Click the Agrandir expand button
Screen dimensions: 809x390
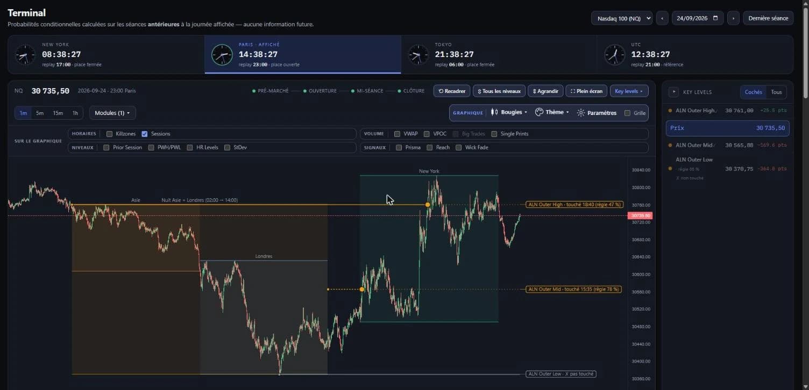tap(545, 91)
